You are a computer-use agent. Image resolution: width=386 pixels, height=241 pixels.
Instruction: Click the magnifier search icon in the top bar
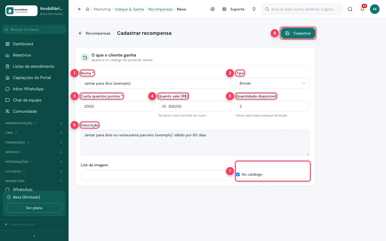click(x=350, y=9)
